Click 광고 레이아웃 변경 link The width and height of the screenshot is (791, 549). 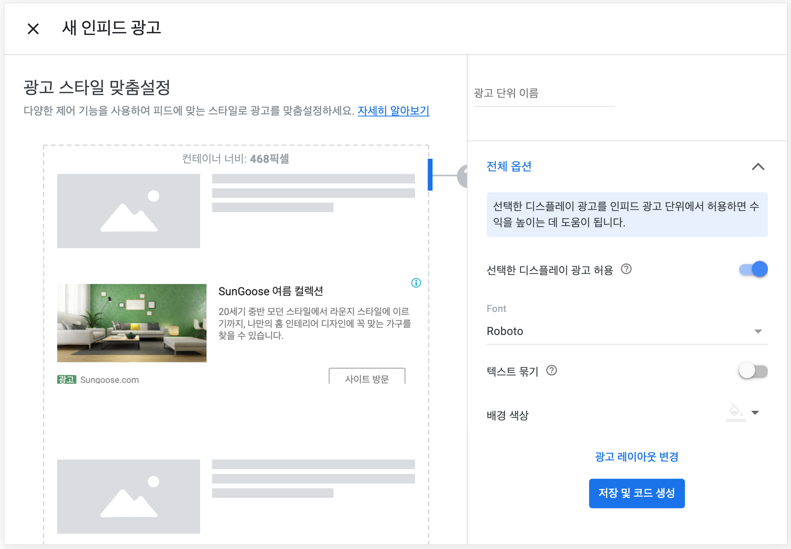click(x=636, y=457)
